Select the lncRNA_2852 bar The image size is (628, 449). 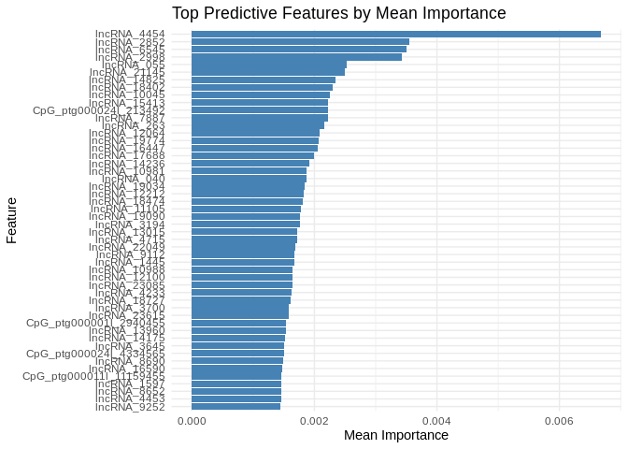[300, 41]
